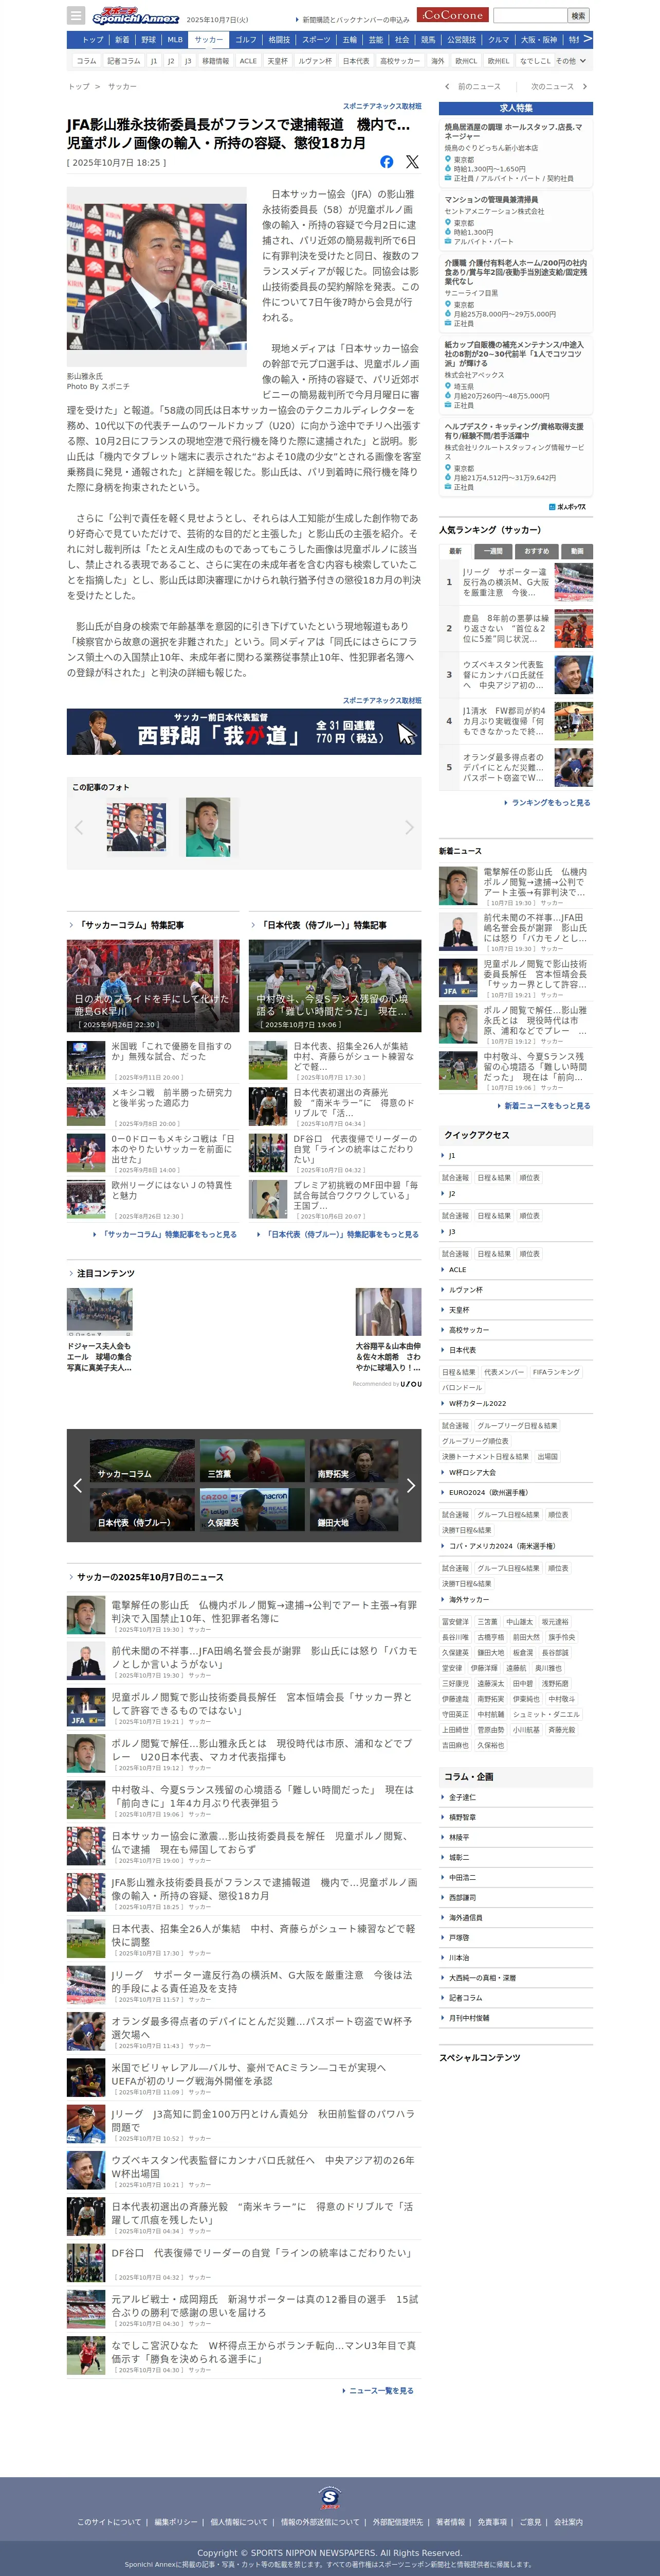Share article on X icon
Image resolution: width=660 pixels, height=2576 pixels.
click(411, 162)
